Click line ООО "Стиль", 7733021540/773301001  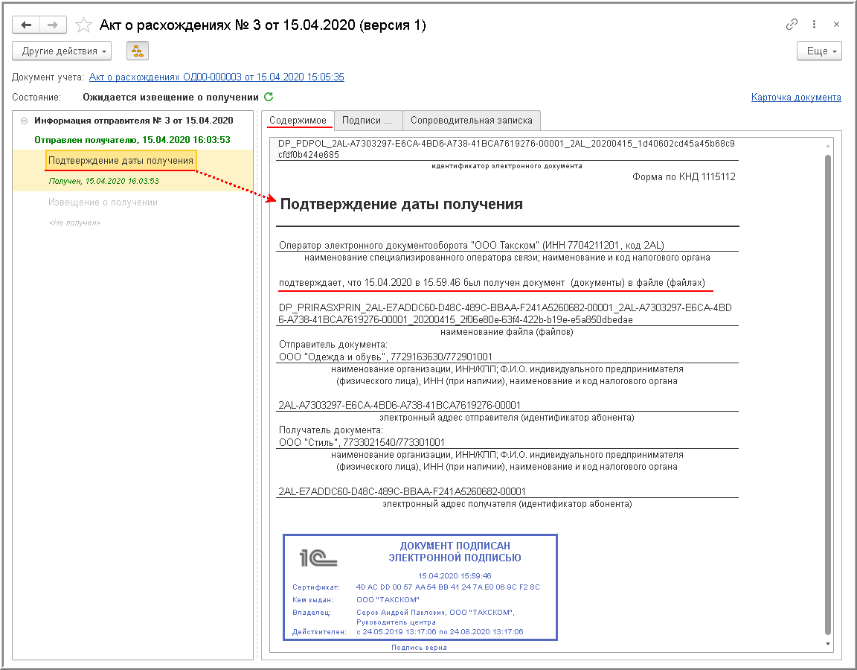point(362,442)
